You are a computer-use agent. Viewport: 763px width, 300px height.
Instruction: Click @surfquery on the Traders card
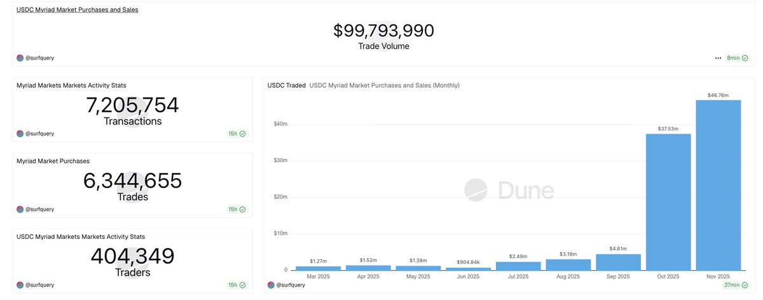pyautogui.click(x=39, y=285)
